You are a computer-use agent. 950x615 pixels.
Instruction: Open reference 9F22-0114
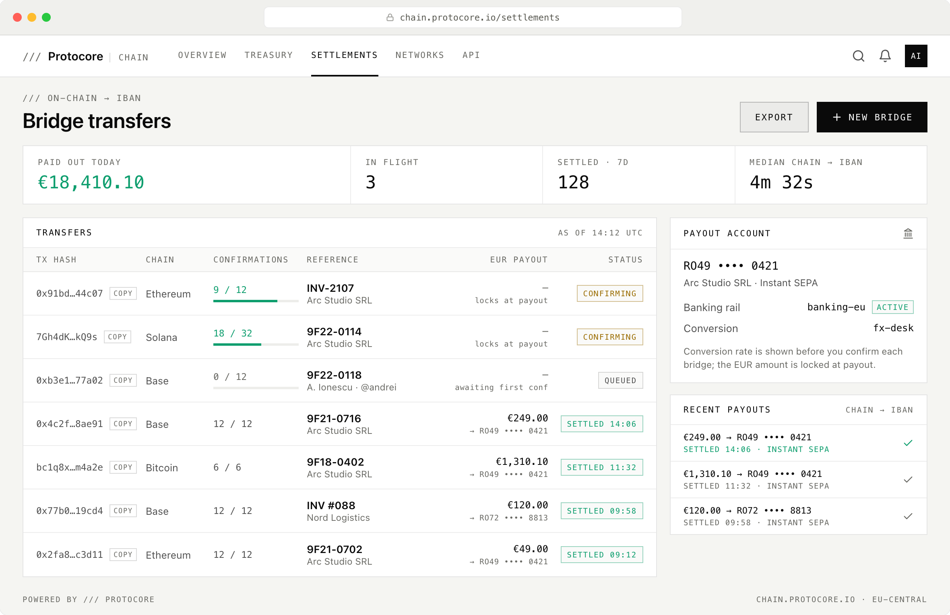pyautogui.click(x=334, y=332)
